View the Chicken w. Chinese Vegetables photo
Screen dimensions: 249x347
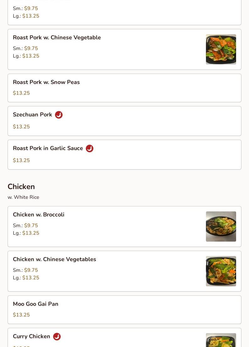click(x=221, y=271)
